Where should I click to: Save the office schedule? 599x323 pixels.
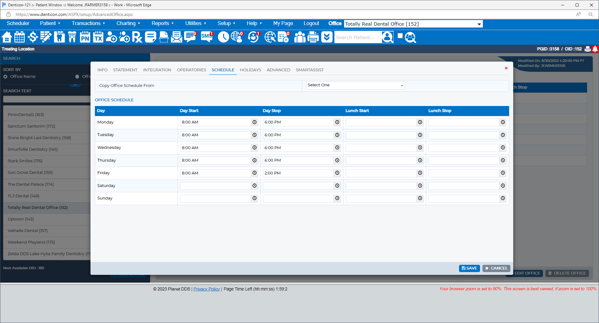tap(469, 268)
